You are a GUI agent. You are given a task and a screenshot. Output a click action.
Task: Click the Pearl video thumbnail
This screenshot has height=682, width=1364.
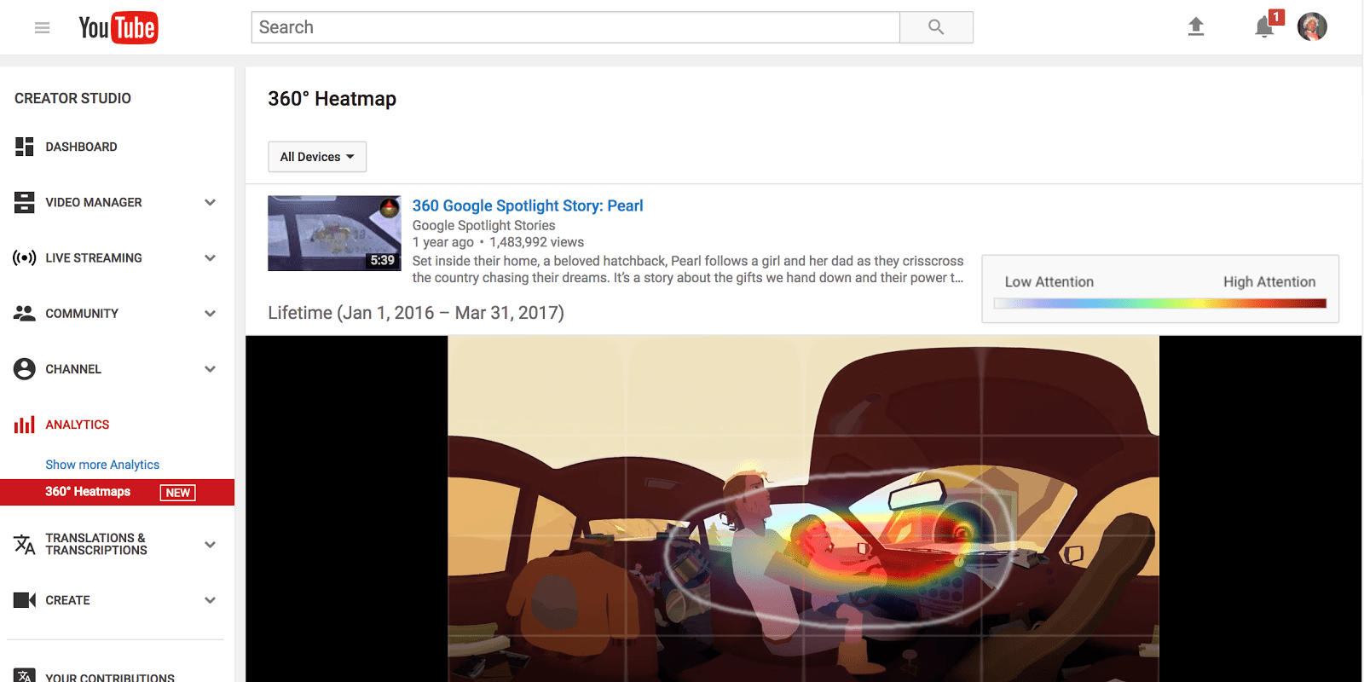pyautogui.click(x=334, y=234)
